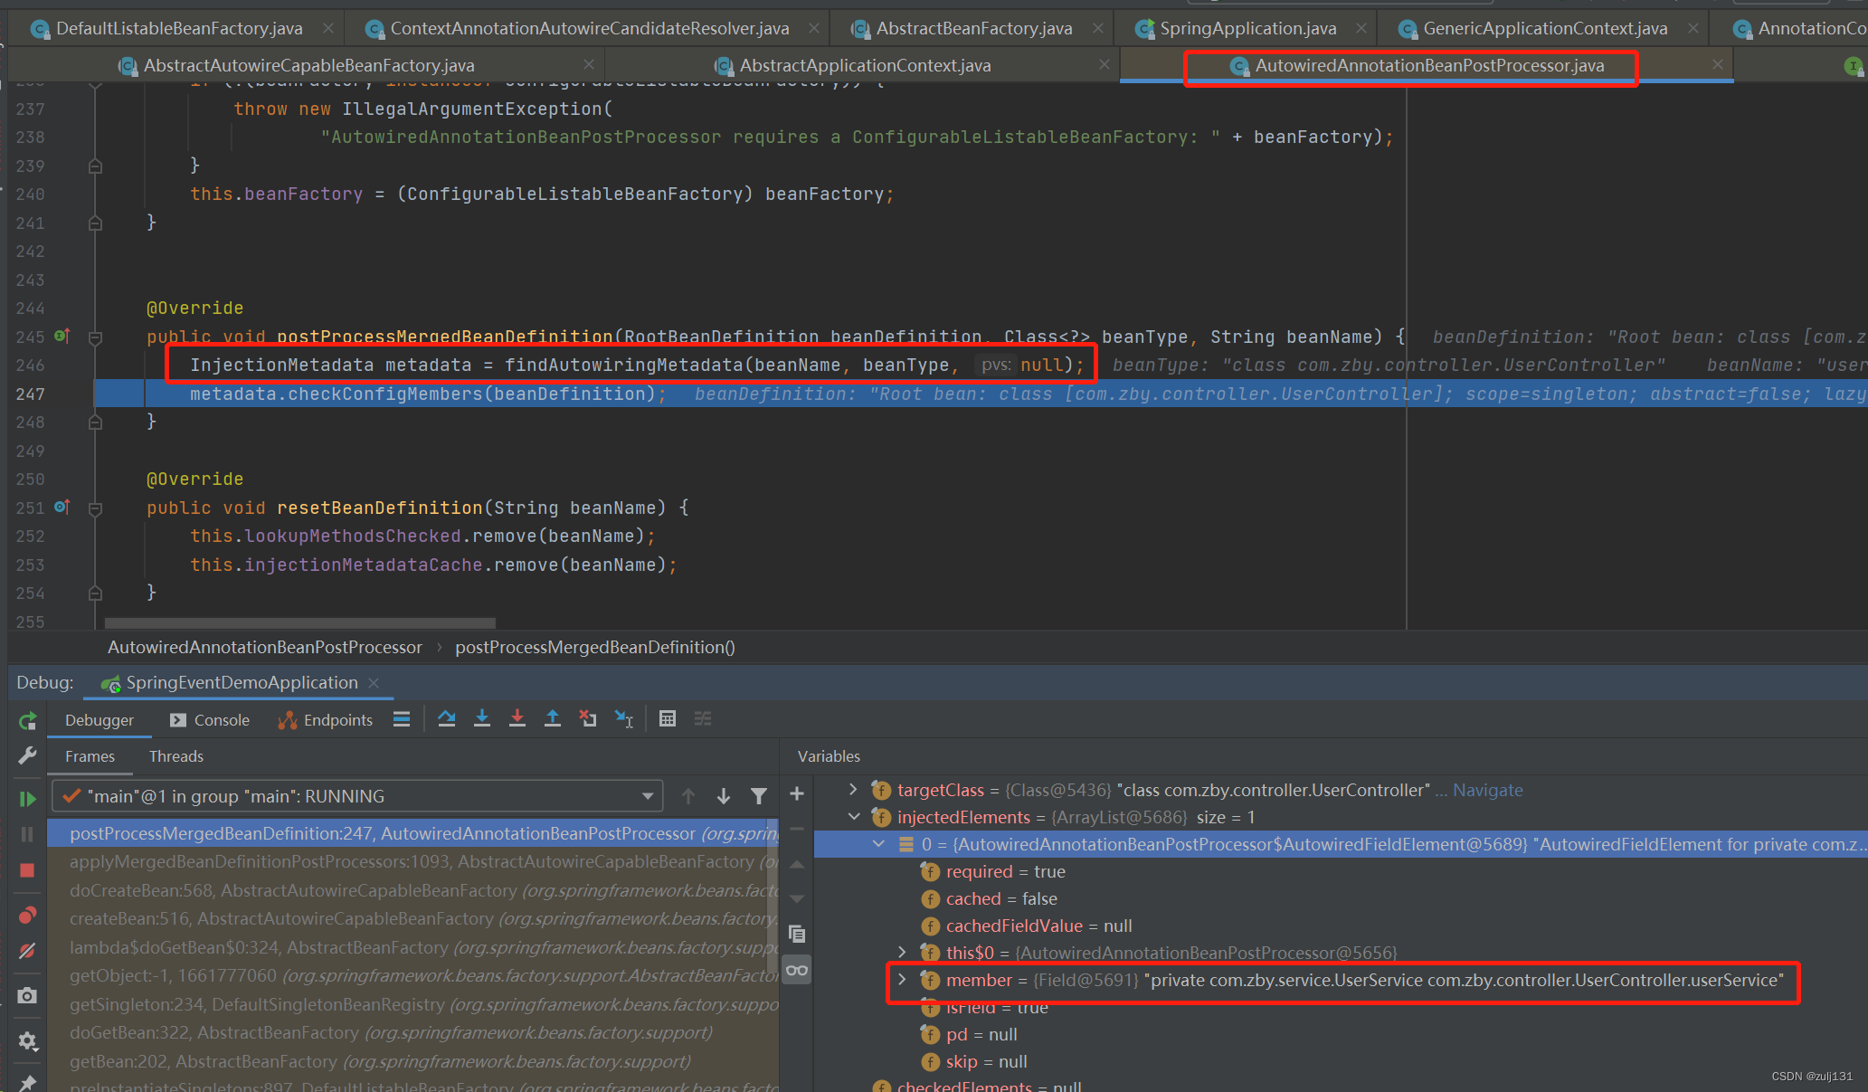
Task: Open the Endpoints tab
Action: (x=326, y=720)
